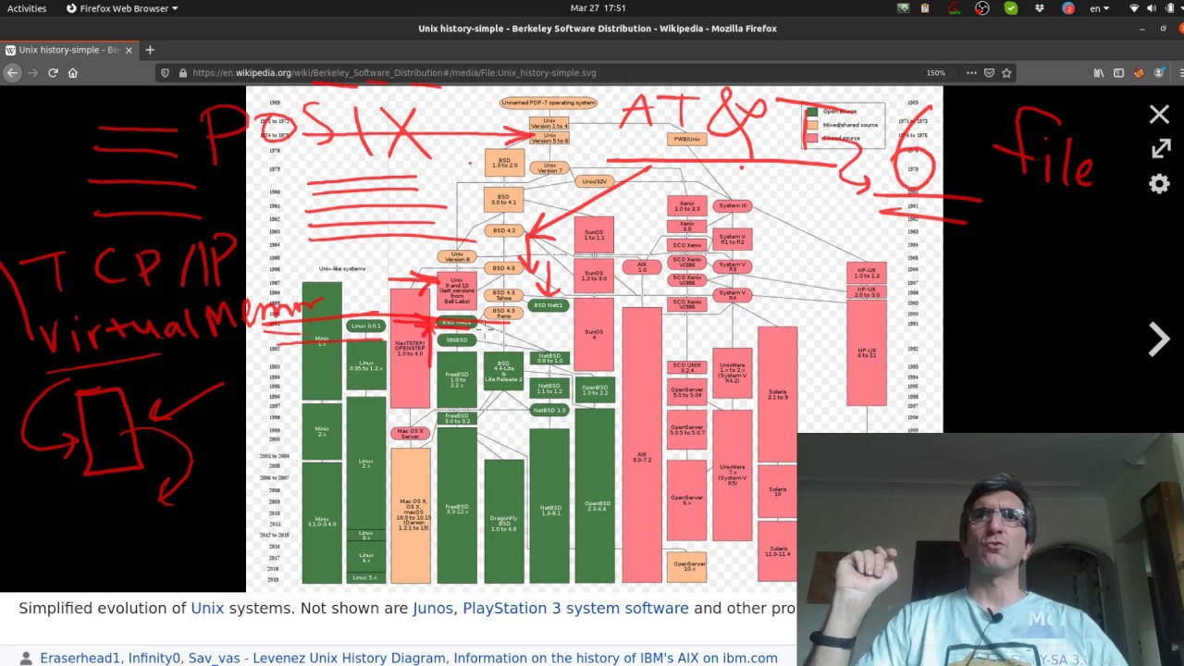Open the orange extension icon in toolbar

point(1139,73)
